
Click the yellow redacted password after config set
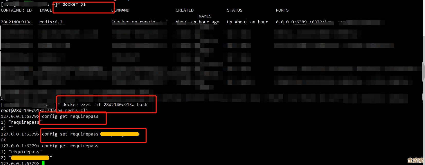coord(120,134)
